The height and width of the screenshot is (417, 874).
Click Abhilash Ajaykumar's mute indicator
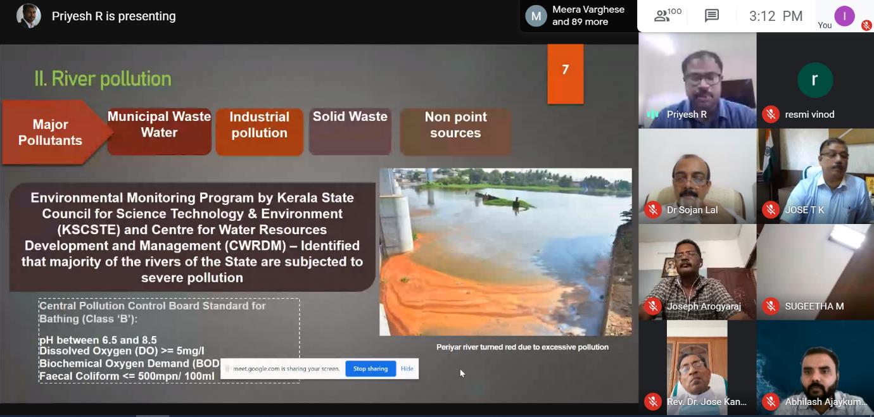(x=771, y=401)
